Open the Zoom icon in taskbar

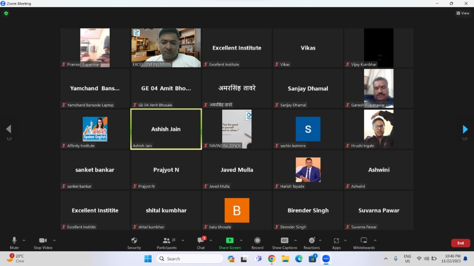coord(326,259)
